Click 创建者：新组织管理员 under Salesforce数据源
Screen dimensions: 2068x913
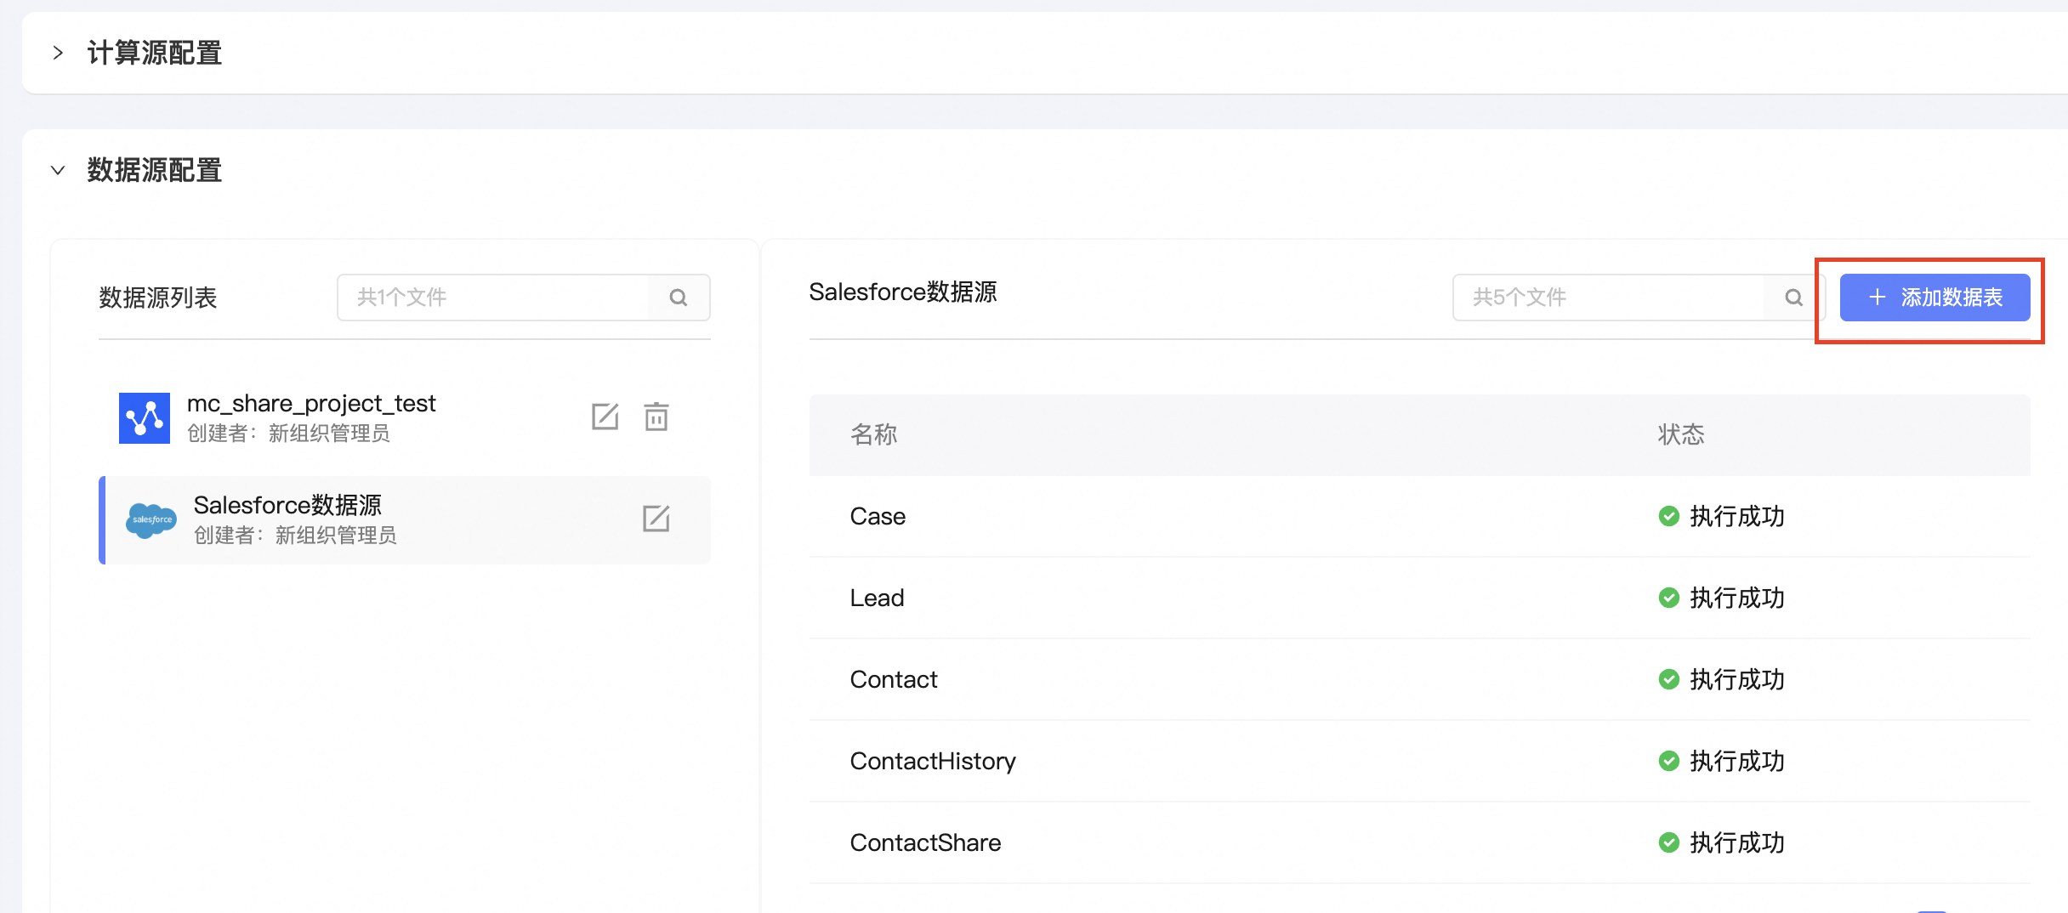point(295,536)
